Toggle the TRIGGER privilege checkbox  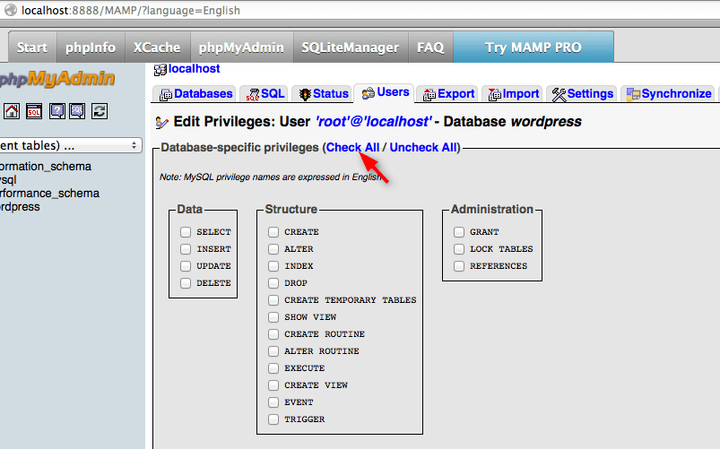pyautogui.click(x=273, y=419)
